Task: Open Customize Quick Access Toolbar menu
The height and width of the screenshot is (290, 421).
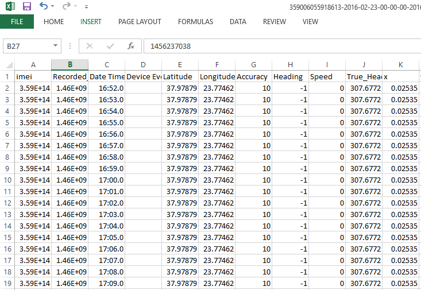Action: click(x=86, y=7)
